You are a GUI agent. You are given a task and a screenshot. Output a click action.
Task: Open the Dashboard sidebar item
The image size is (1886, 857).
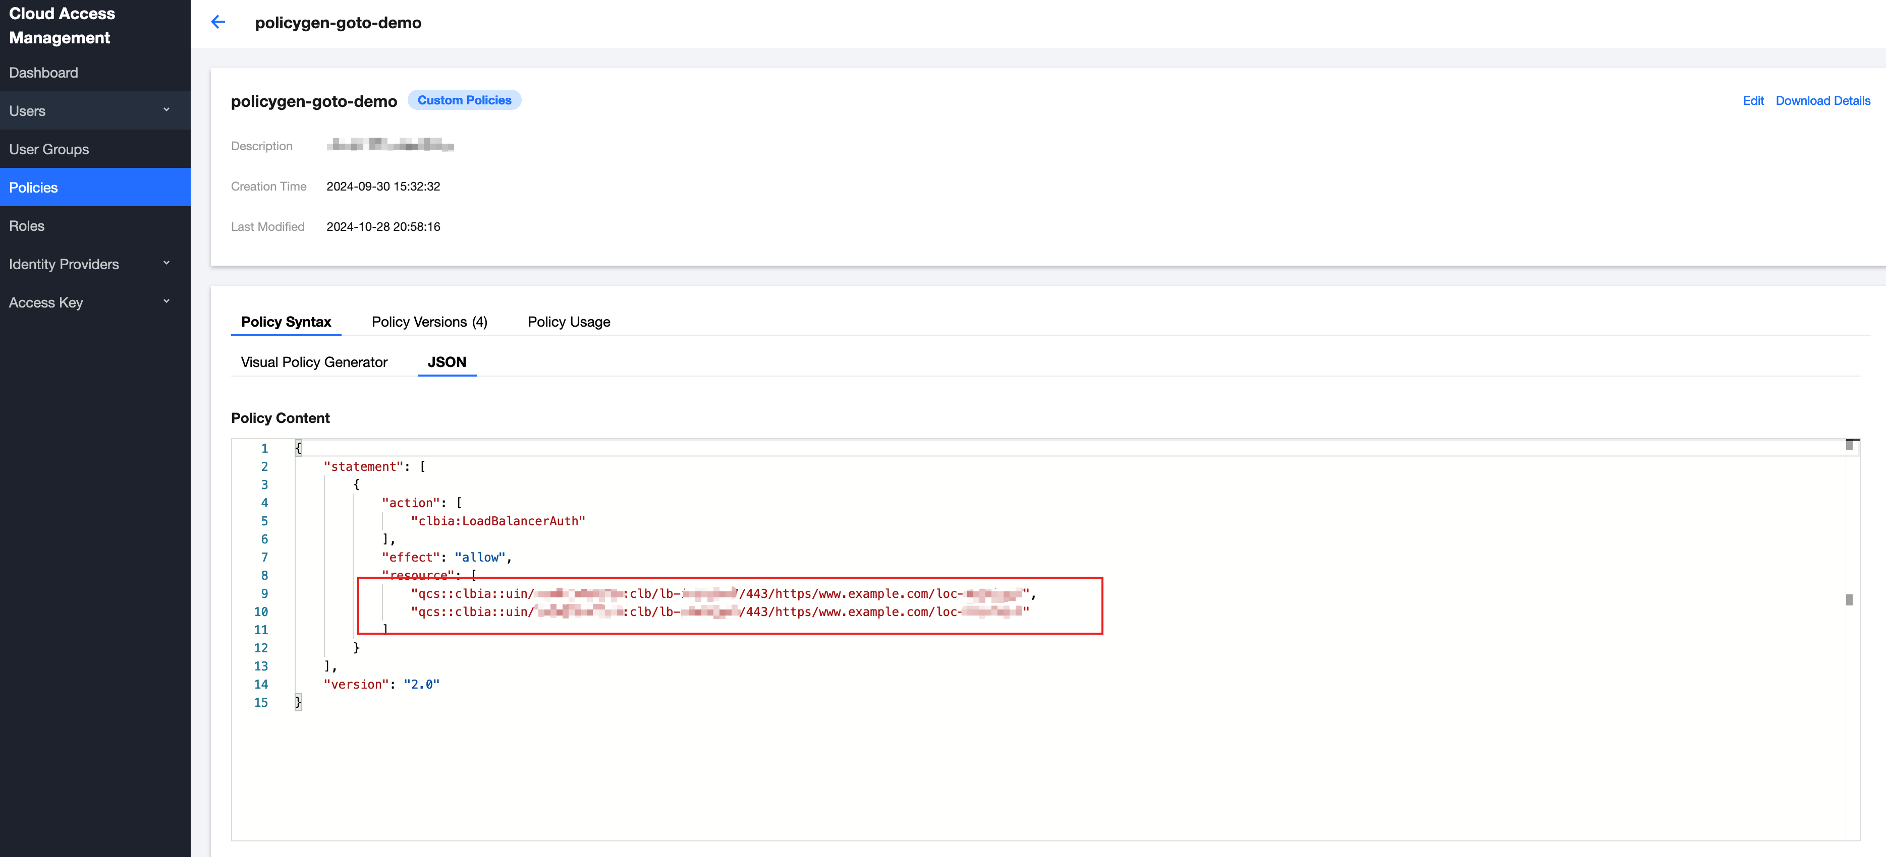pyautogui.click(x=44, y=73)
